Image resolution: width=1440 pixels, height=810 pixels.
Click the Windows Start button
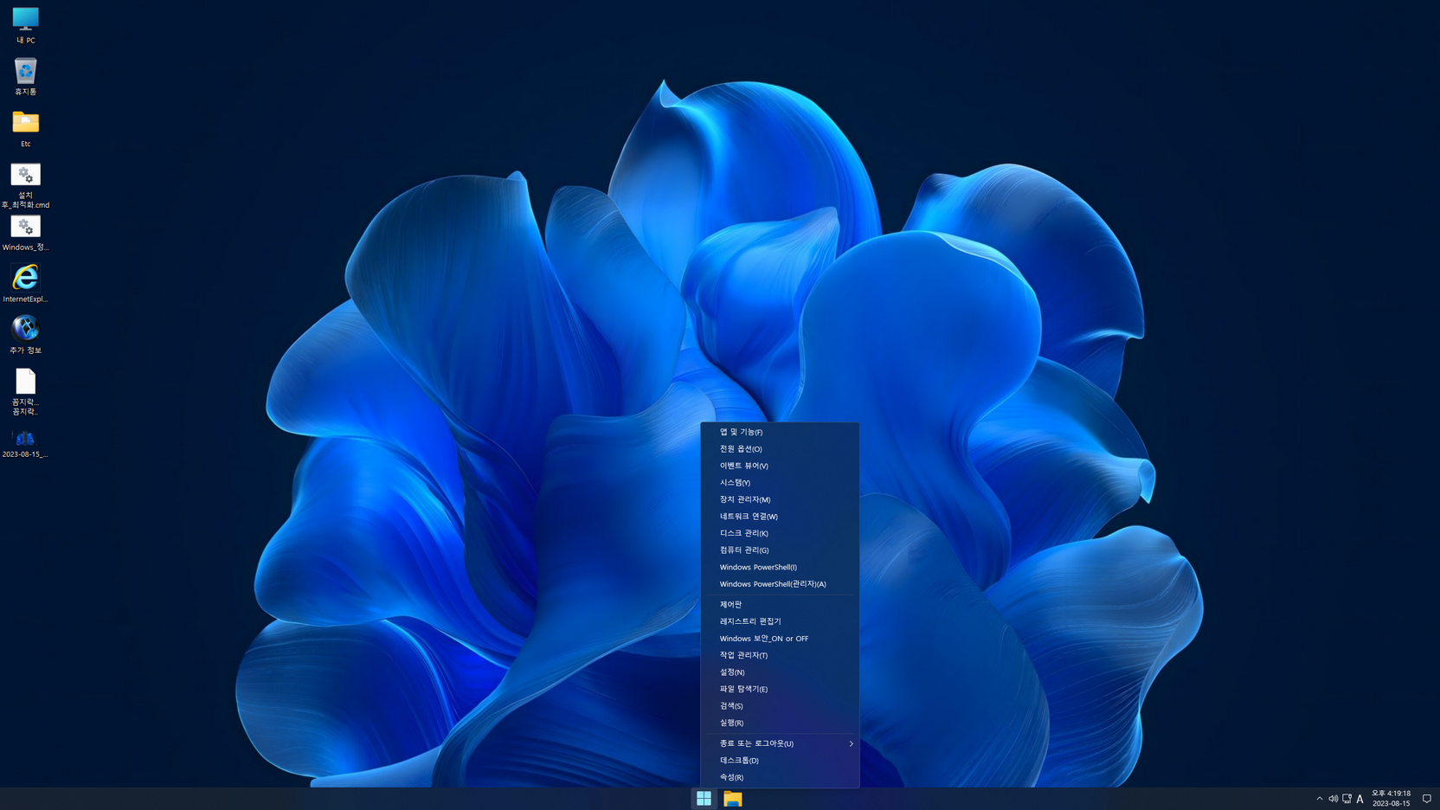tap(704, 799)
